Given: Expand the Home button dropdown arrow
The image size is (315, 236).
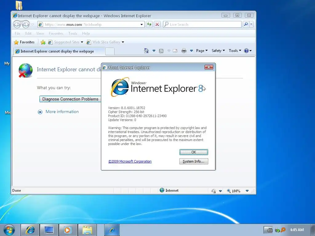Looking at the screenshot, I should point(154,51).
